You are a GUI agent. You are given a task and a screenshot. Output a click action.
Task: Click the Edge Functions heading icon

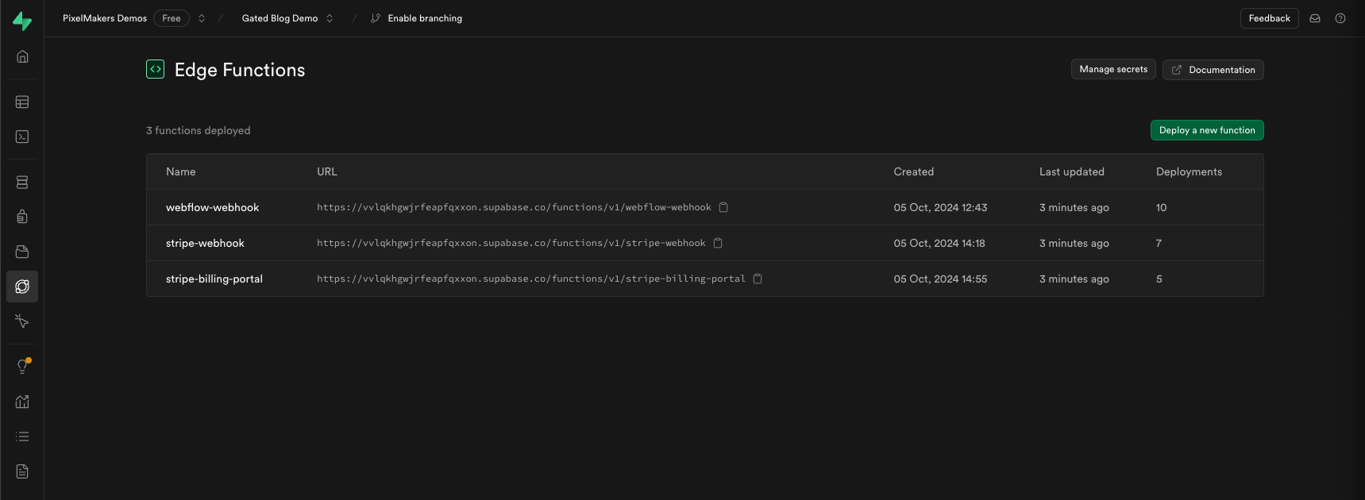(156, 69)
